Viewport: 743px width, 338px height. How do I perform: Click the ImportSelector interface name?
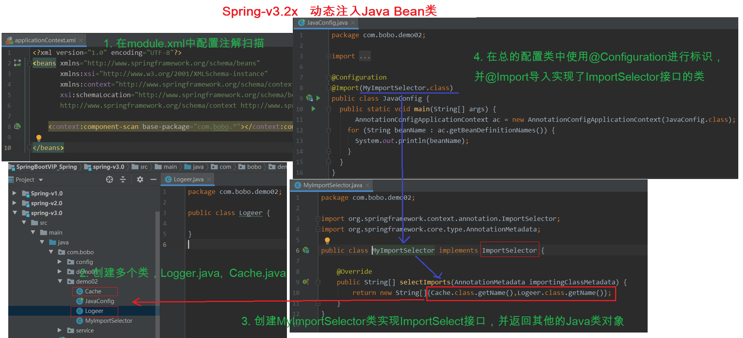pyautogui.click(x=509, y=250)
